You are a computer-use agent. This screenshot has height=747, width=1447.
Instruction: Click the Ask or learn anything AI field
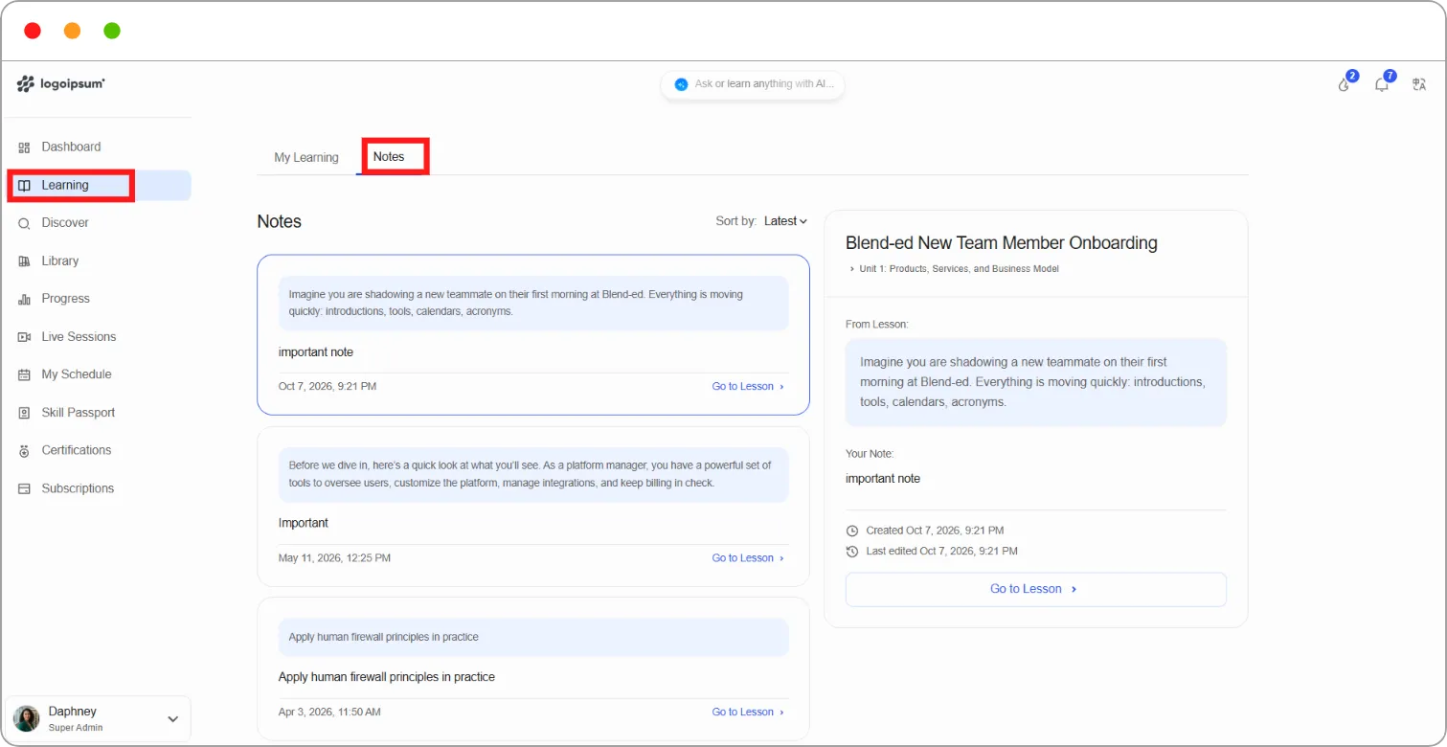click(753, 84)
